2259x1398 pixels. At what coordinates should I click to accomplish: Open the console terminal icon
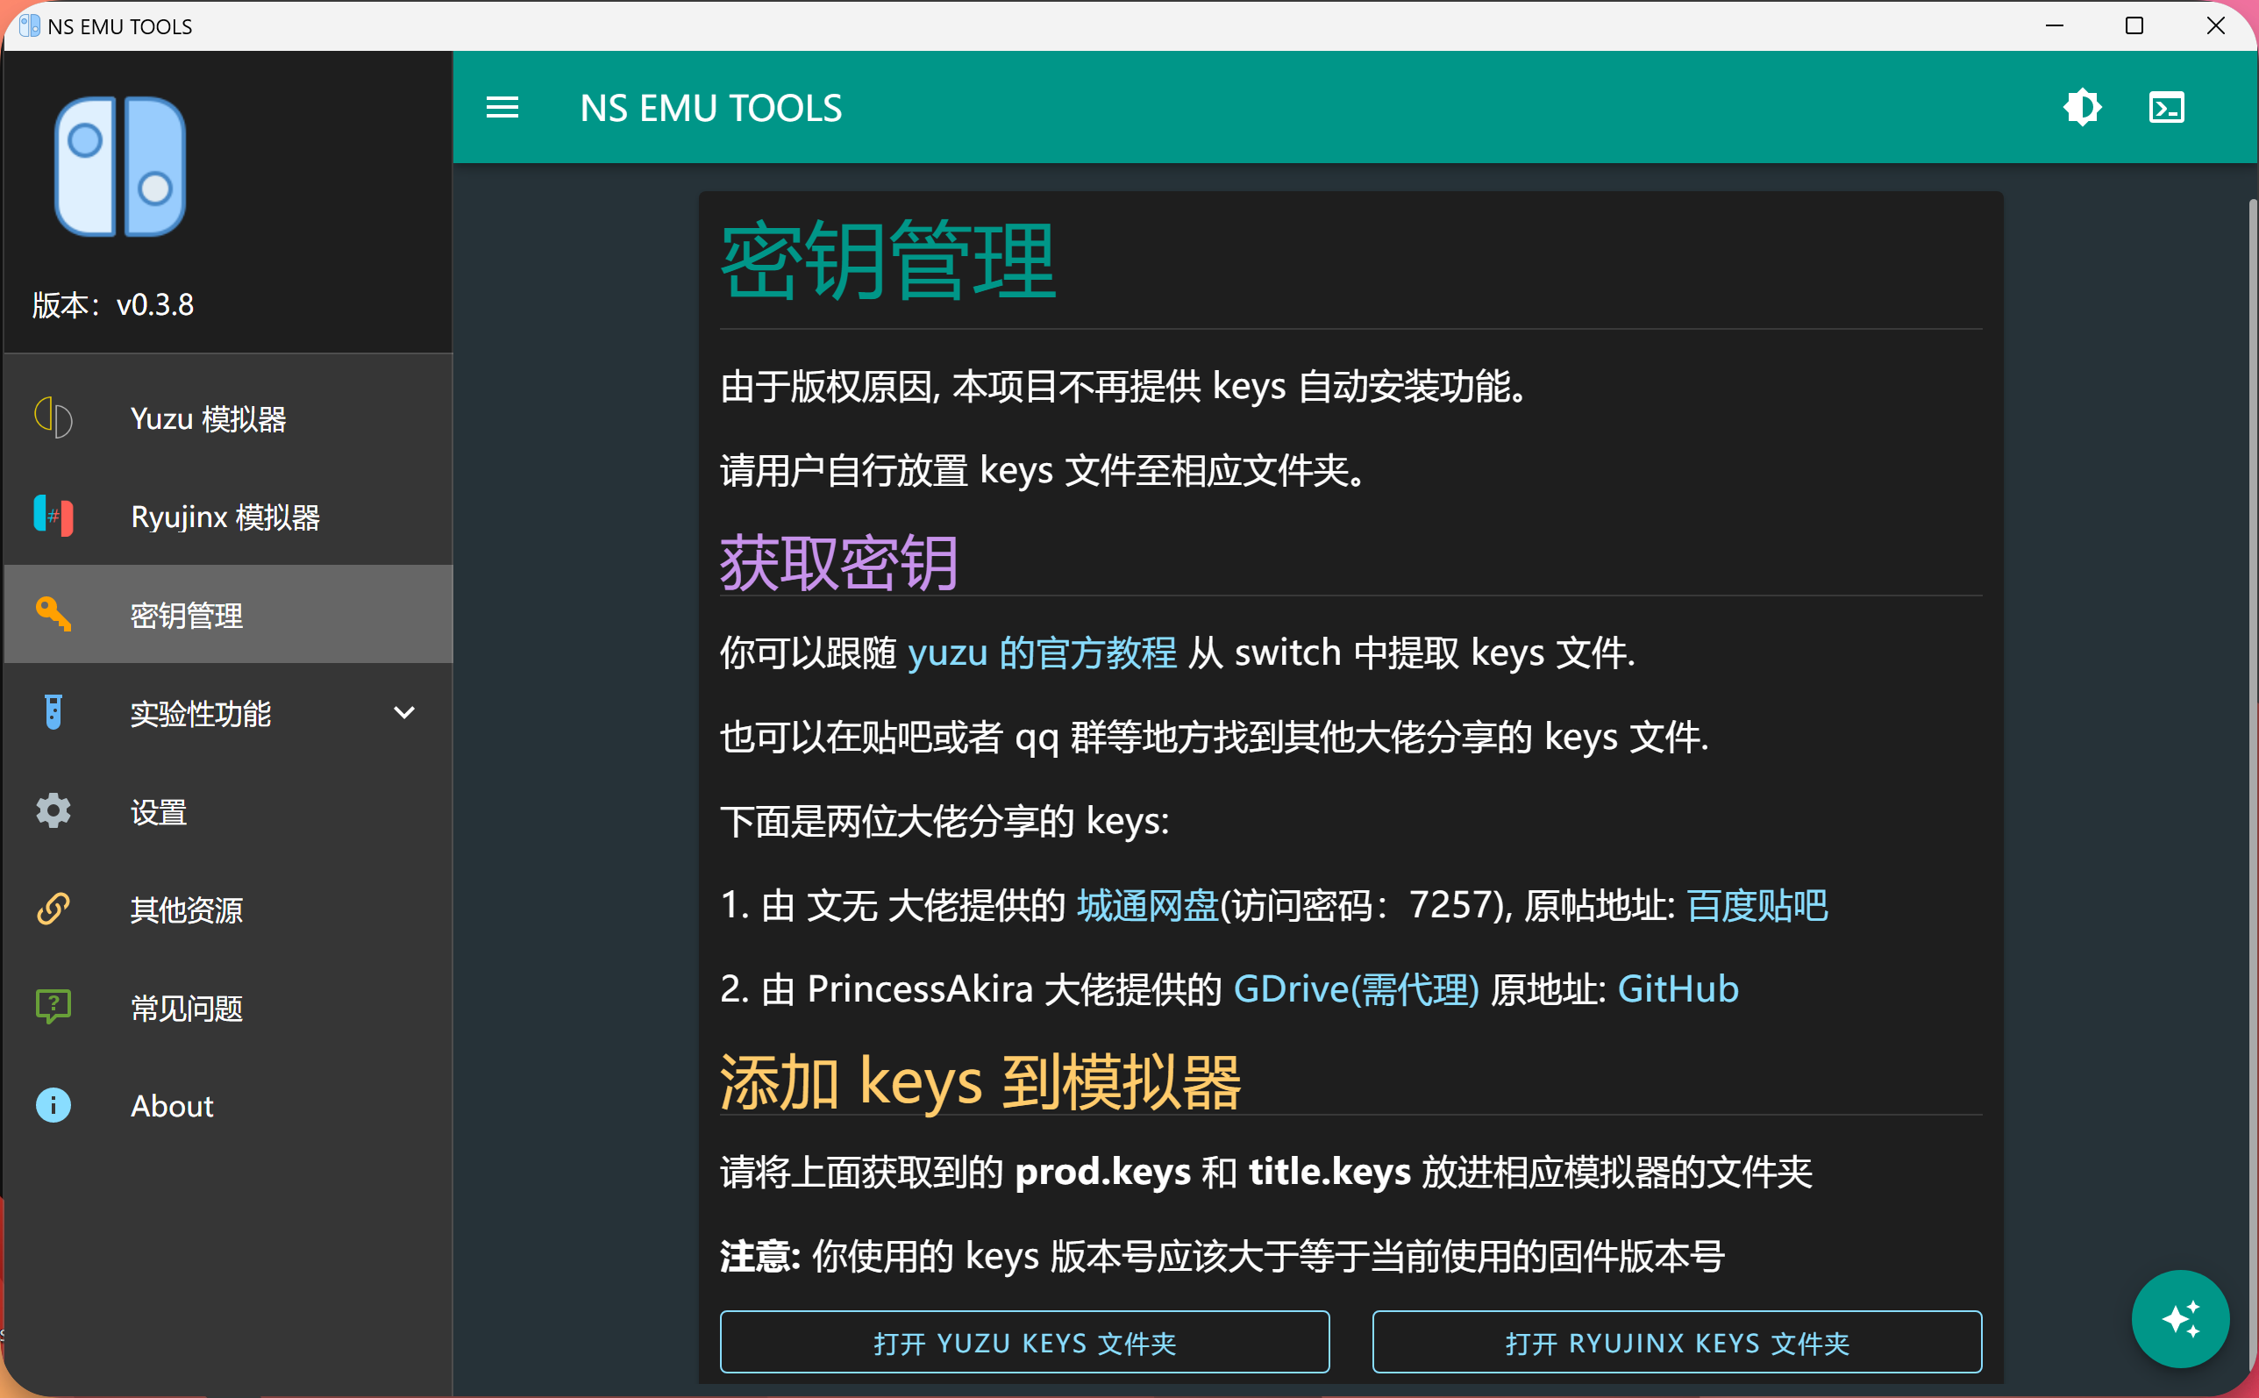pos(2166,108)
